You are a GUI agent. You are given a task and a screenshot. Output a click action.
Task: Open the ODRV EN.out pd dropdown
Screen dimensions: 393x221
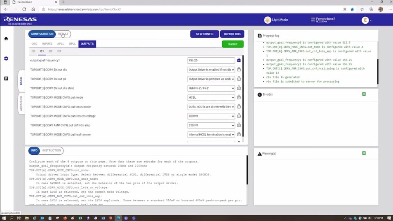[x=211, y=79]
